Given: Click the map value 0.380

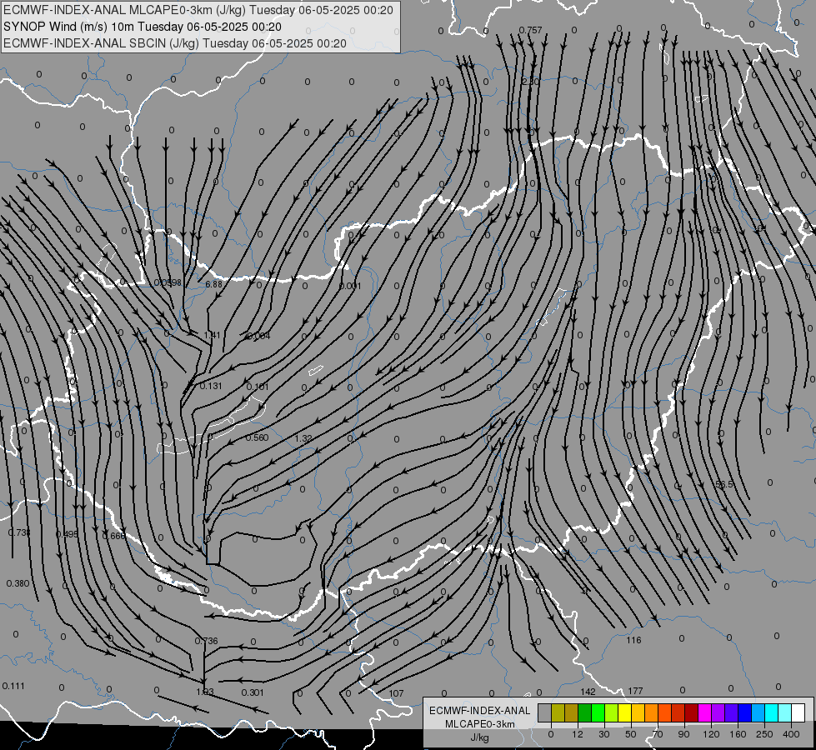Looking at the screenshot, I should (x=18, y=583).
